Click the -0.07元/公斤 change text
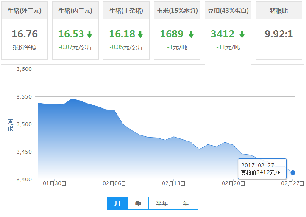The image size is (306, 217). pyautogui.click(x=76, y=47)
